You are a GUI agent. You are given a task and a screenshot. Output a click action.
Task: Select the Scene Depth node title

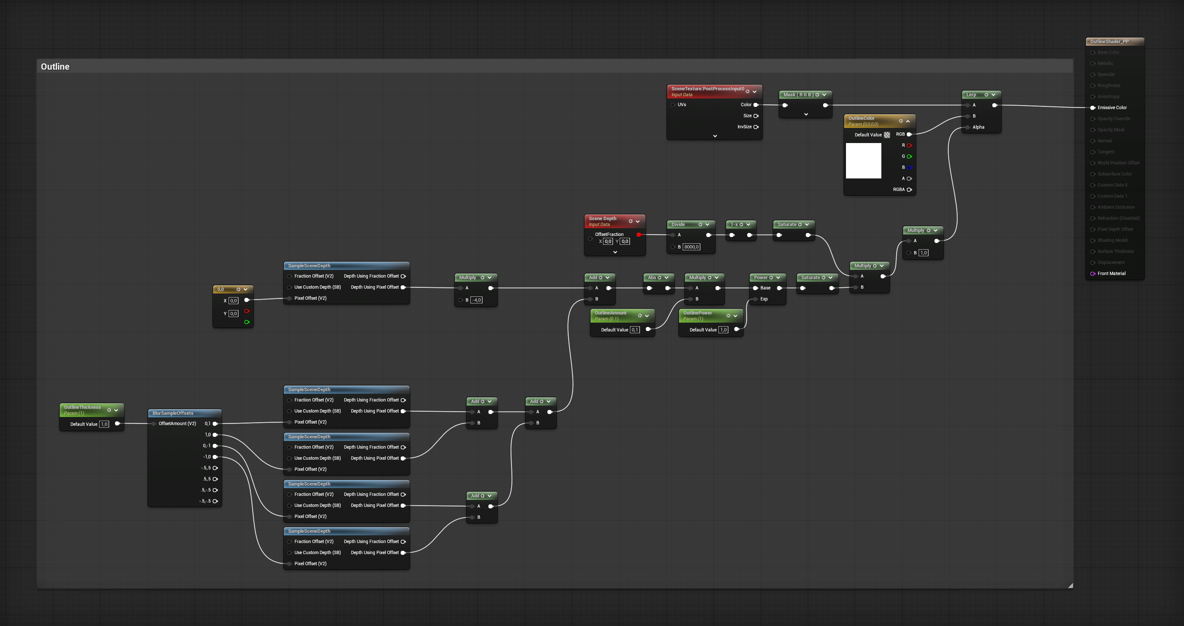[602, 219]
